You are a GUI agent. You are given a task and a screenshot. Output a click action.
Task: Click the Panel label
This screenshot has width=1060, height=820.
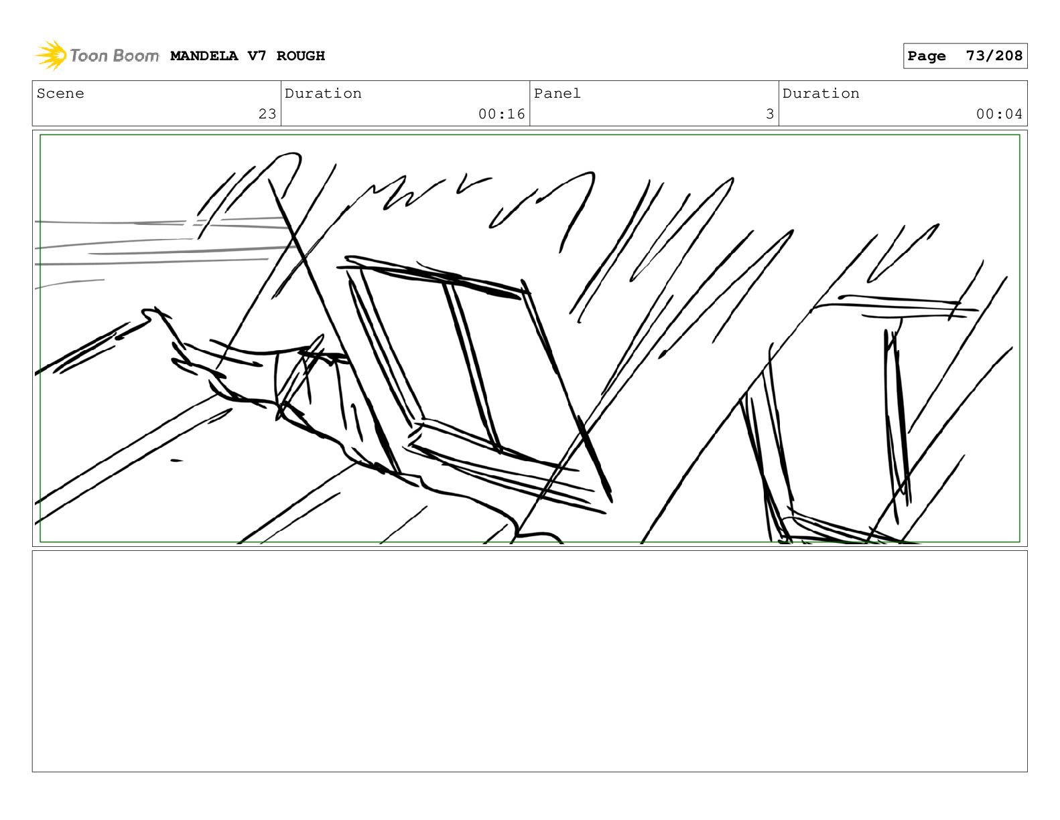[x=557, y=94]
